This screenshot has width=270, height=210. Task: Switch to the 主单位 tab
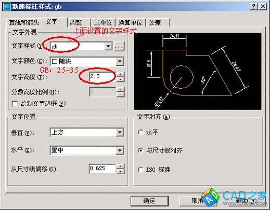103,22
